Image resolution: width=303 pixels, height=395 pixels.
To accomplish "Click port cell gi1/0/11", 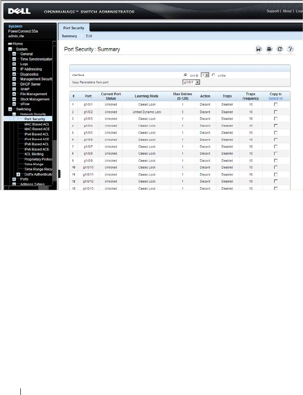I will 88,175.
